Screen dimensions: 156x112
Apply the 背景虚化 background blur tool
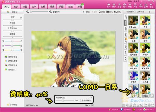(10, 69)
